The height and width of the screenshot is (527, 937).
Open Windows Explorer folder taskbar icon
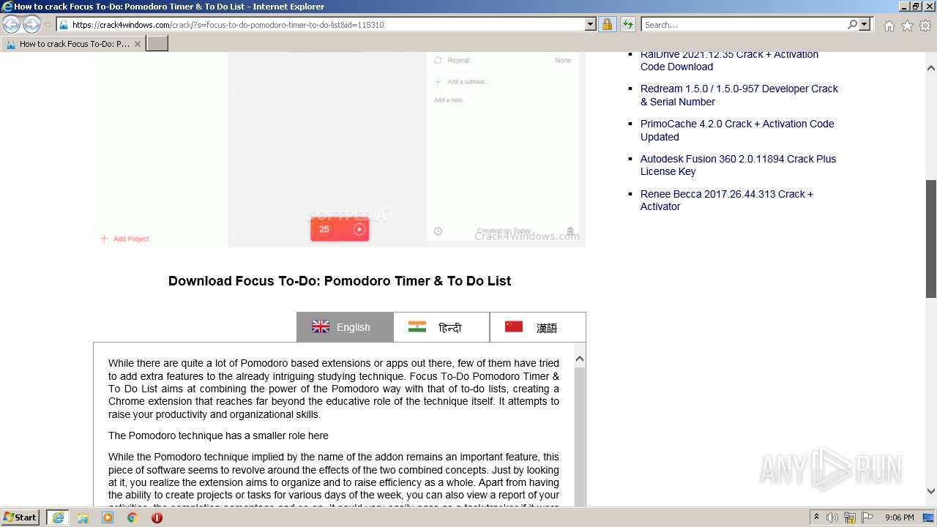click(83, 517)
